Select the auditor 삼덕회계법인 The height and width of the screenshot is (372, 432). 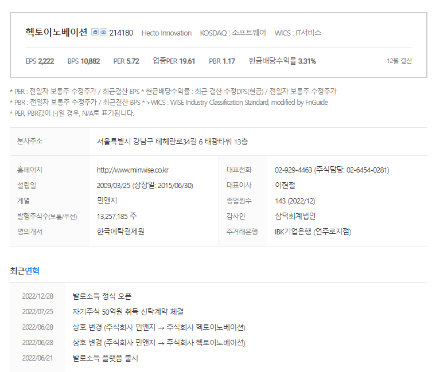click(295, 216)
